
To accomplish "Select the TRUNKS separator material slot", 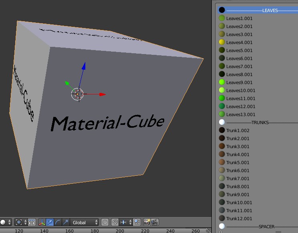I will [x=260, y=123].
